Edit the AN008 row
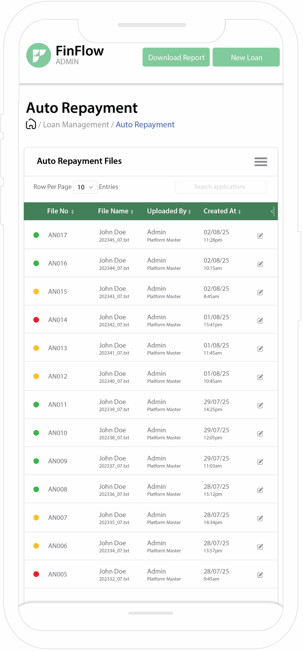303x651 pixels. tap(260, 490)
